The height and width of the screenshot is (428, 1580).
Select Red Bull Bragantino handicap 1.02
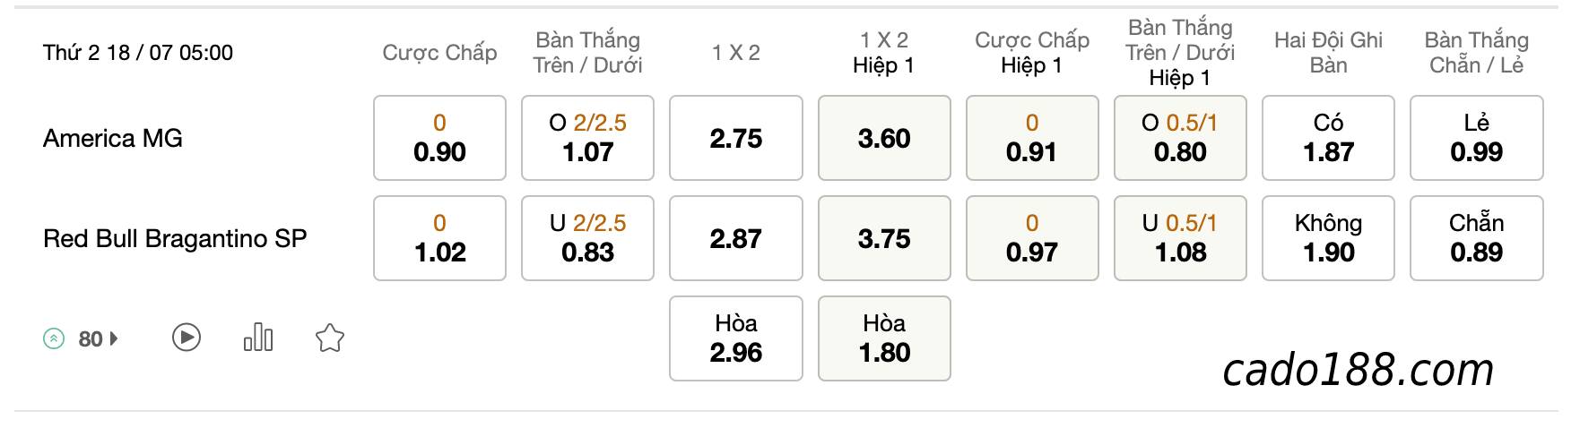pyautogui.click(x=439, y=238)
